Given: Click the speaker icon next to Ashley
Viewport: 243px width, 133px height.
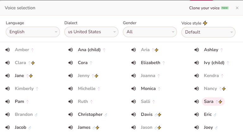Looking at the screenshot, I should 197,50.
